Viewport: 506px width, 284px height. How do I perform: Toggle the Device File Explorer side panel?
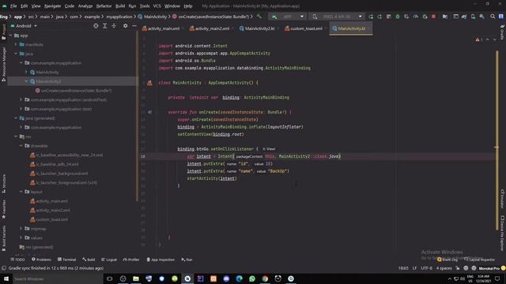tap(503, 233)
